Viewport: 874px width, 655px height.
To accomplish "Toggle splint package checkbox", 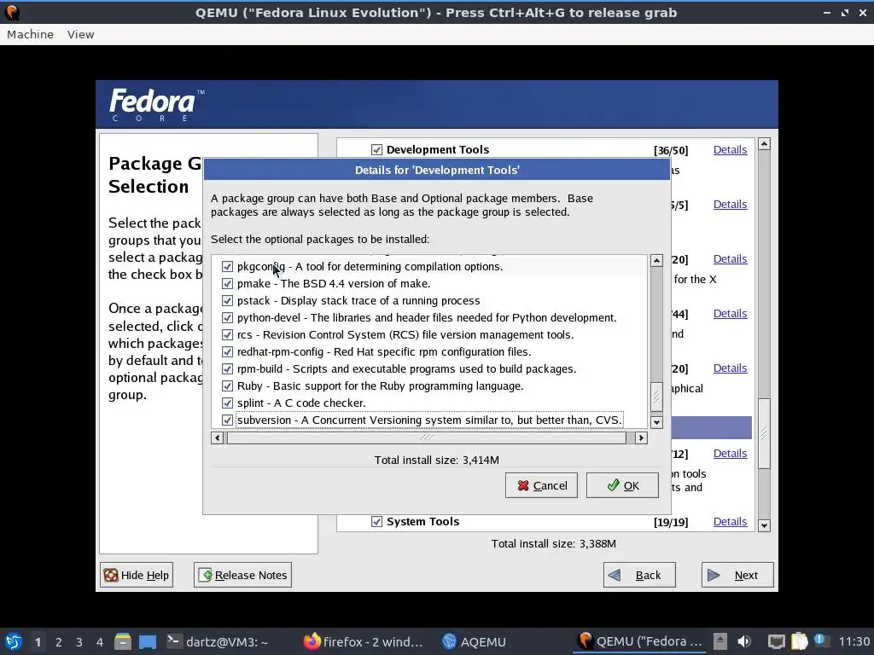I will pyautogui.click(x=227, y=403).
